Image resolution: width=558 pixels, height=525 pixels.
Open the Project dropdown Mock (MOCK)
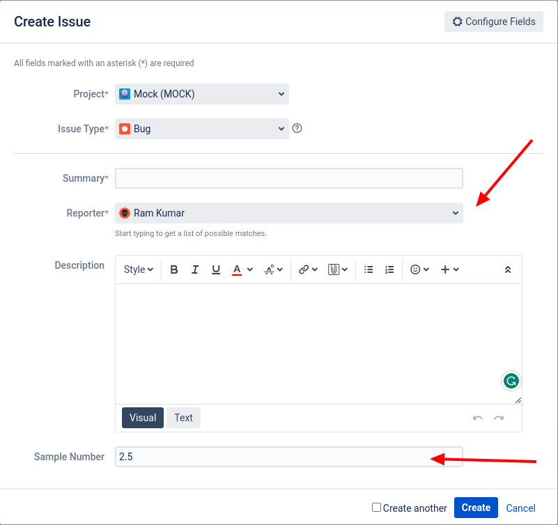202,94
